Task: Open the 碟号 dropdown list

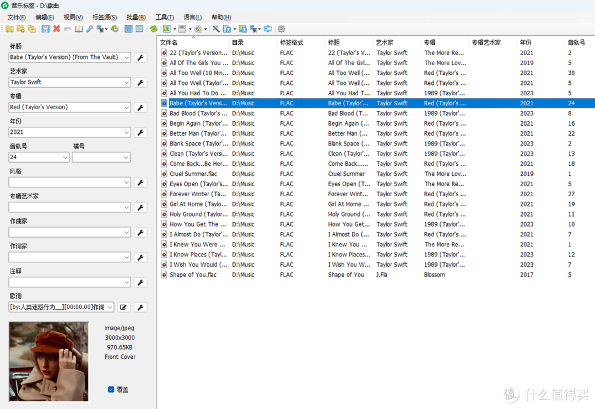Action: click(x=126, y=158)
